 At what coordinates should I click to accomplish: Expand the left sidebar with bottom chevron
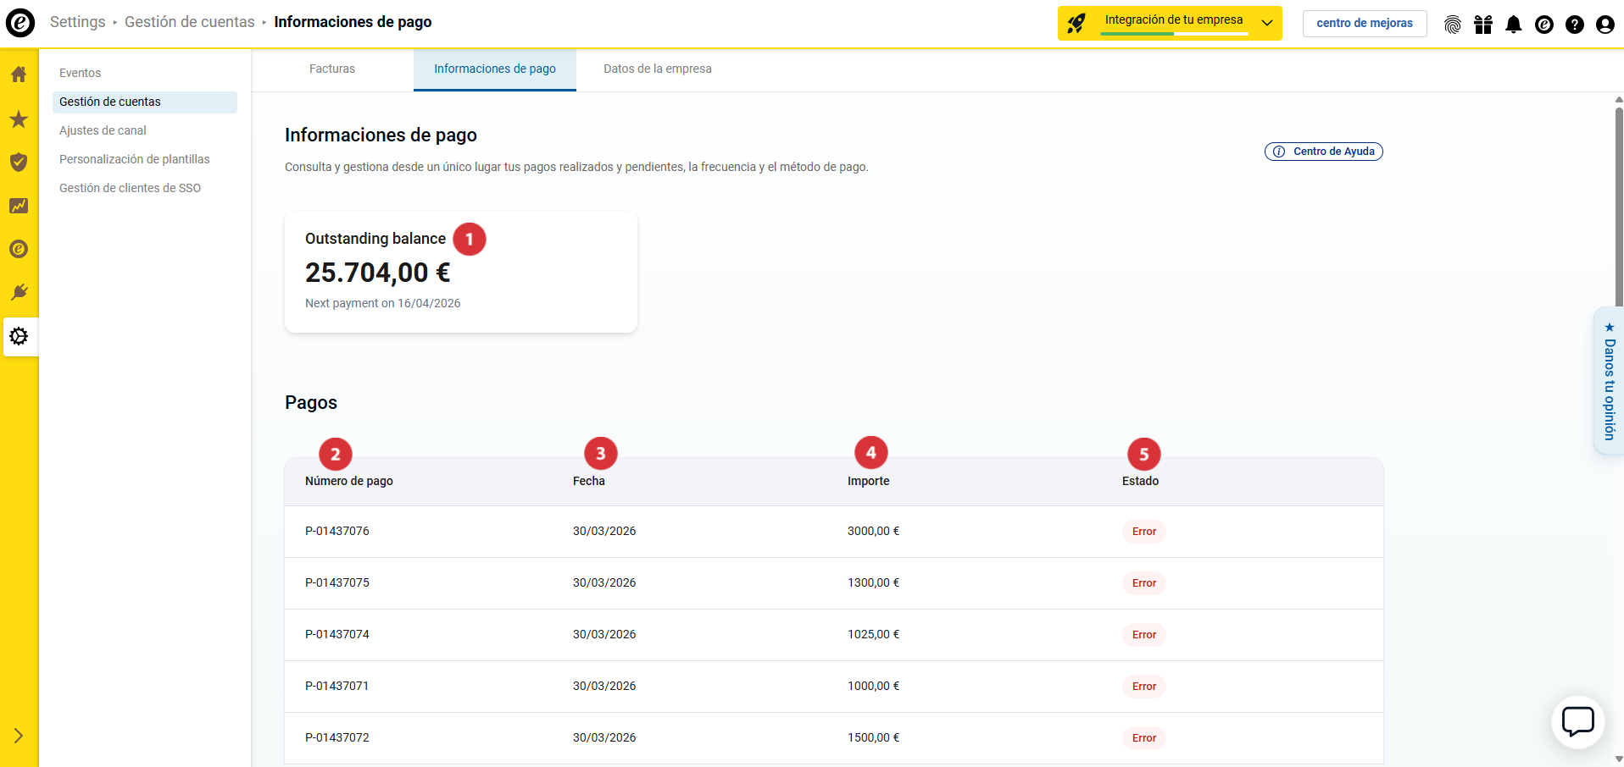19,736
